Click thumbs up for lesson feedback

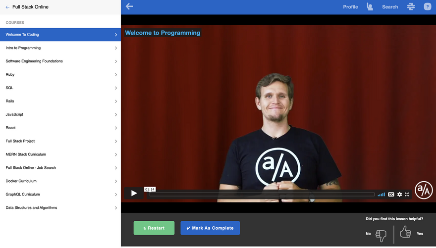405,232
